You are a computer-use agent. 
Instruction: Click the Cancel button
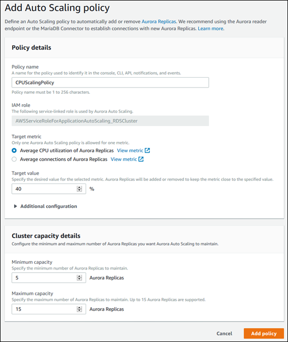click(224, 334)
